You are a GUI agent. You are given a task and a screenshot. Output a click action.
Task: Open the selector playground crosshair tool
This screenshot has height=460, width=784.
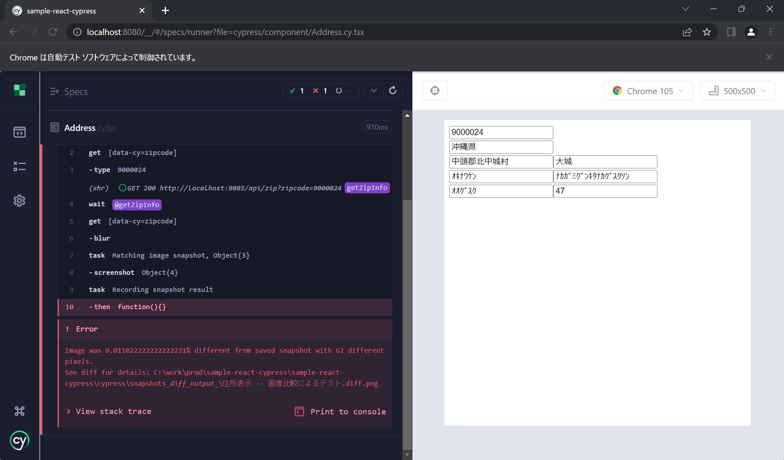click(x=435, y=90)
